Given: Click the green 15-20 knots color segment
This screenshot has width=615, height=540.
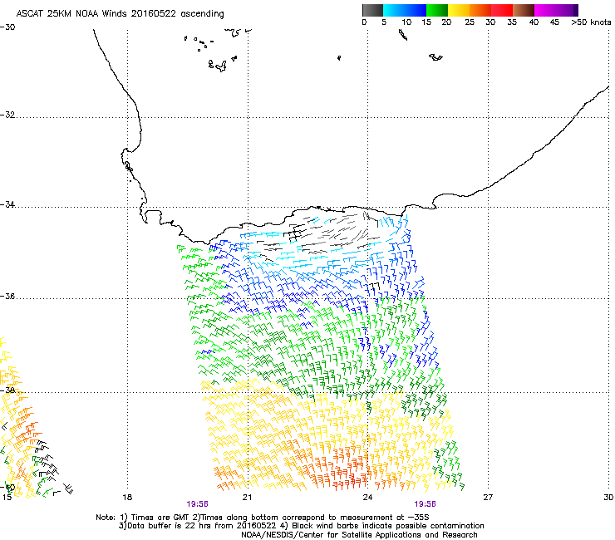Looking at the screenshot, I should pos(437,10).
